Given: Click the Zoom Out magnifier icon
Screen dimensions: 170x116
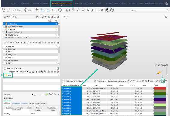Looking at the screenshot, I should 83,10.
